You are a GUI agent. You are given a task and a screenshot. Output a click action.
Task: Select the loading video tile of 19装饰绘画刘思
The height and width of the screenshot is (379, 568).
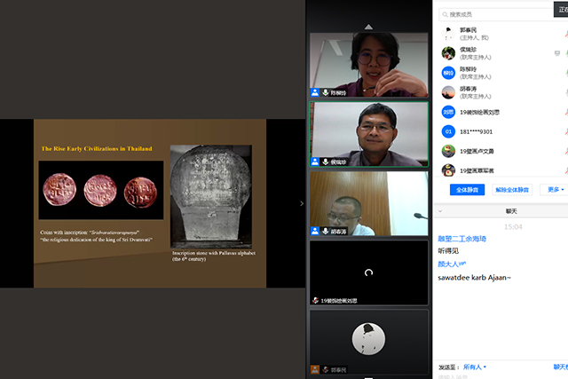click(369, 272)
